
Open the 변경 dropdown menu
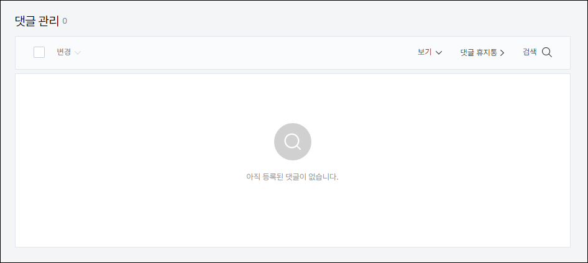[68, 52]
